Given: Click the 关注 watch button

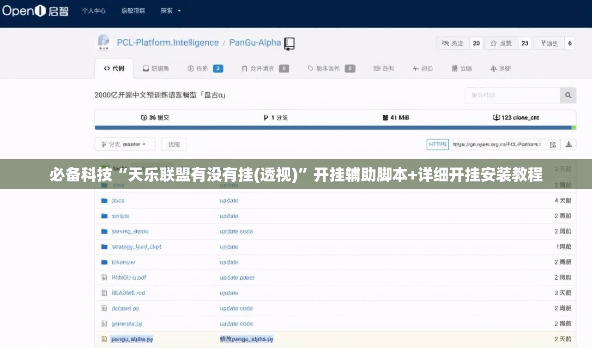Looking at the screenshot, I should tap(453, 43).
